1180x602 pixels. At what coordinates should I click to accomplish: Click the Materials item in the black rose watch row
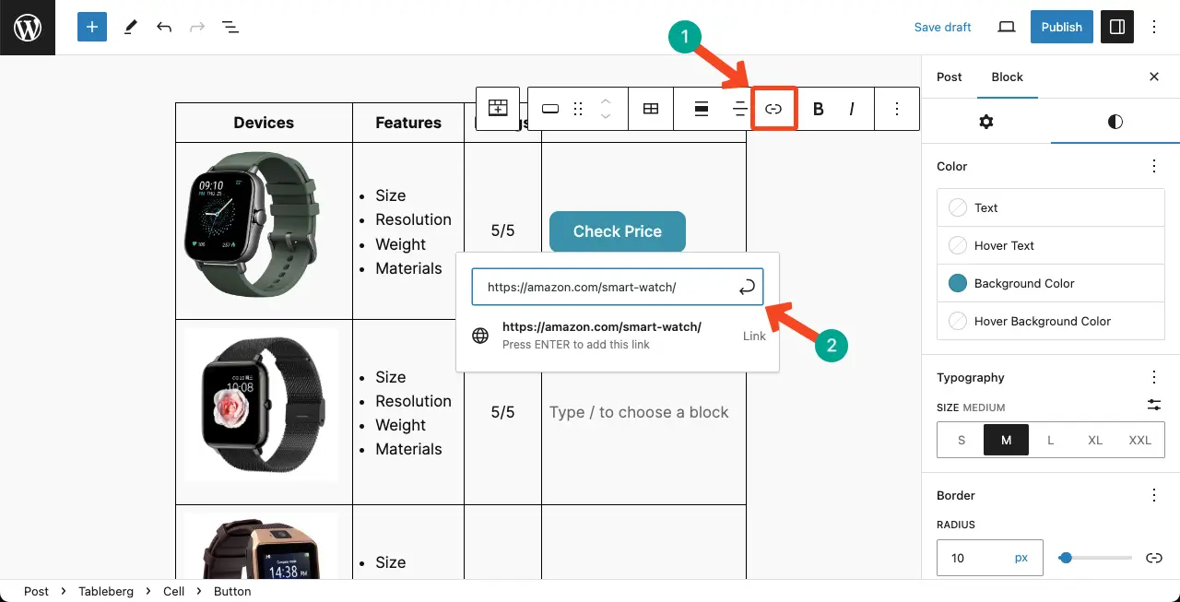point(408,449)
